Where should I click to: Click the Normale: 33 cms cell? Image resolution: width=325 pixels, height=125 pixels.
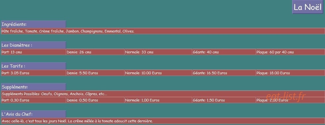pyautogui.click(x=158, y=52)
